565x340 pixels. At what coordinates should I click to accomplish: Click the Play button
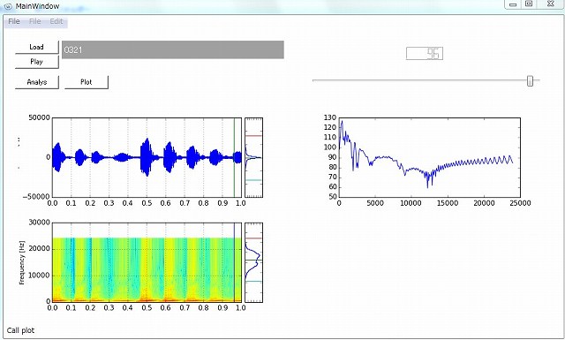[x=37, y=62]
